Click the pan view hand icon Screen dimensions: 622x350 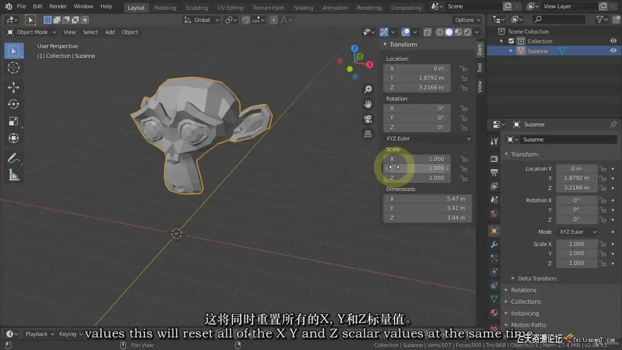click(368, 104)
